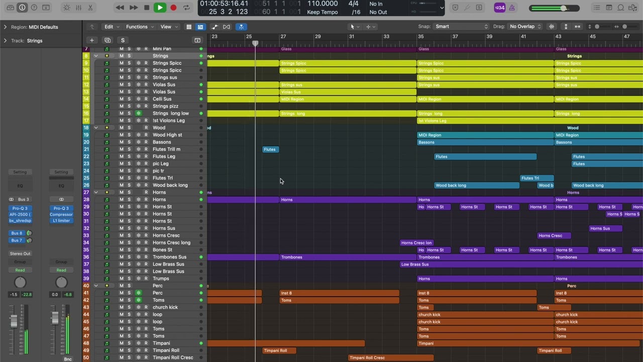The width and height of the screenshot is (643, 362).
Task: Mute the Timpani track 48
Action: (x=121, y=343)
